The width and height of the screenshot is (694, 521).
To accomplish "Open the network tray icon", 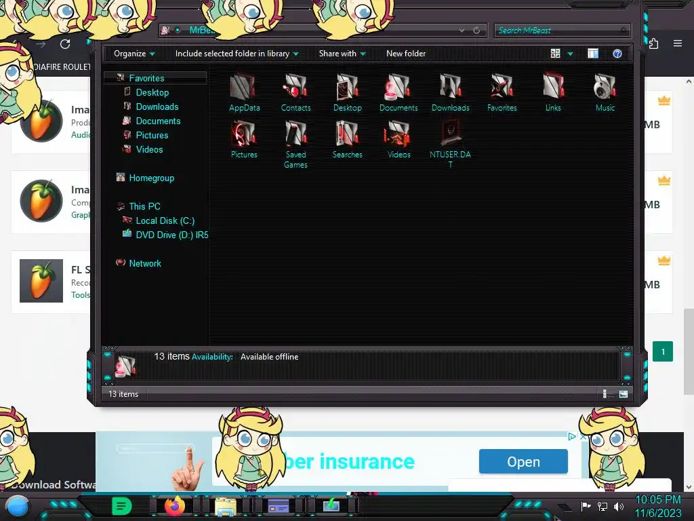I will coord(602,506).
